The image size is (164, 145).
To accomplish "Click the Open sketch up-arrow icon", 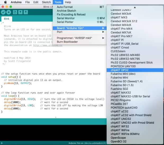I will [x=20, y=12].
